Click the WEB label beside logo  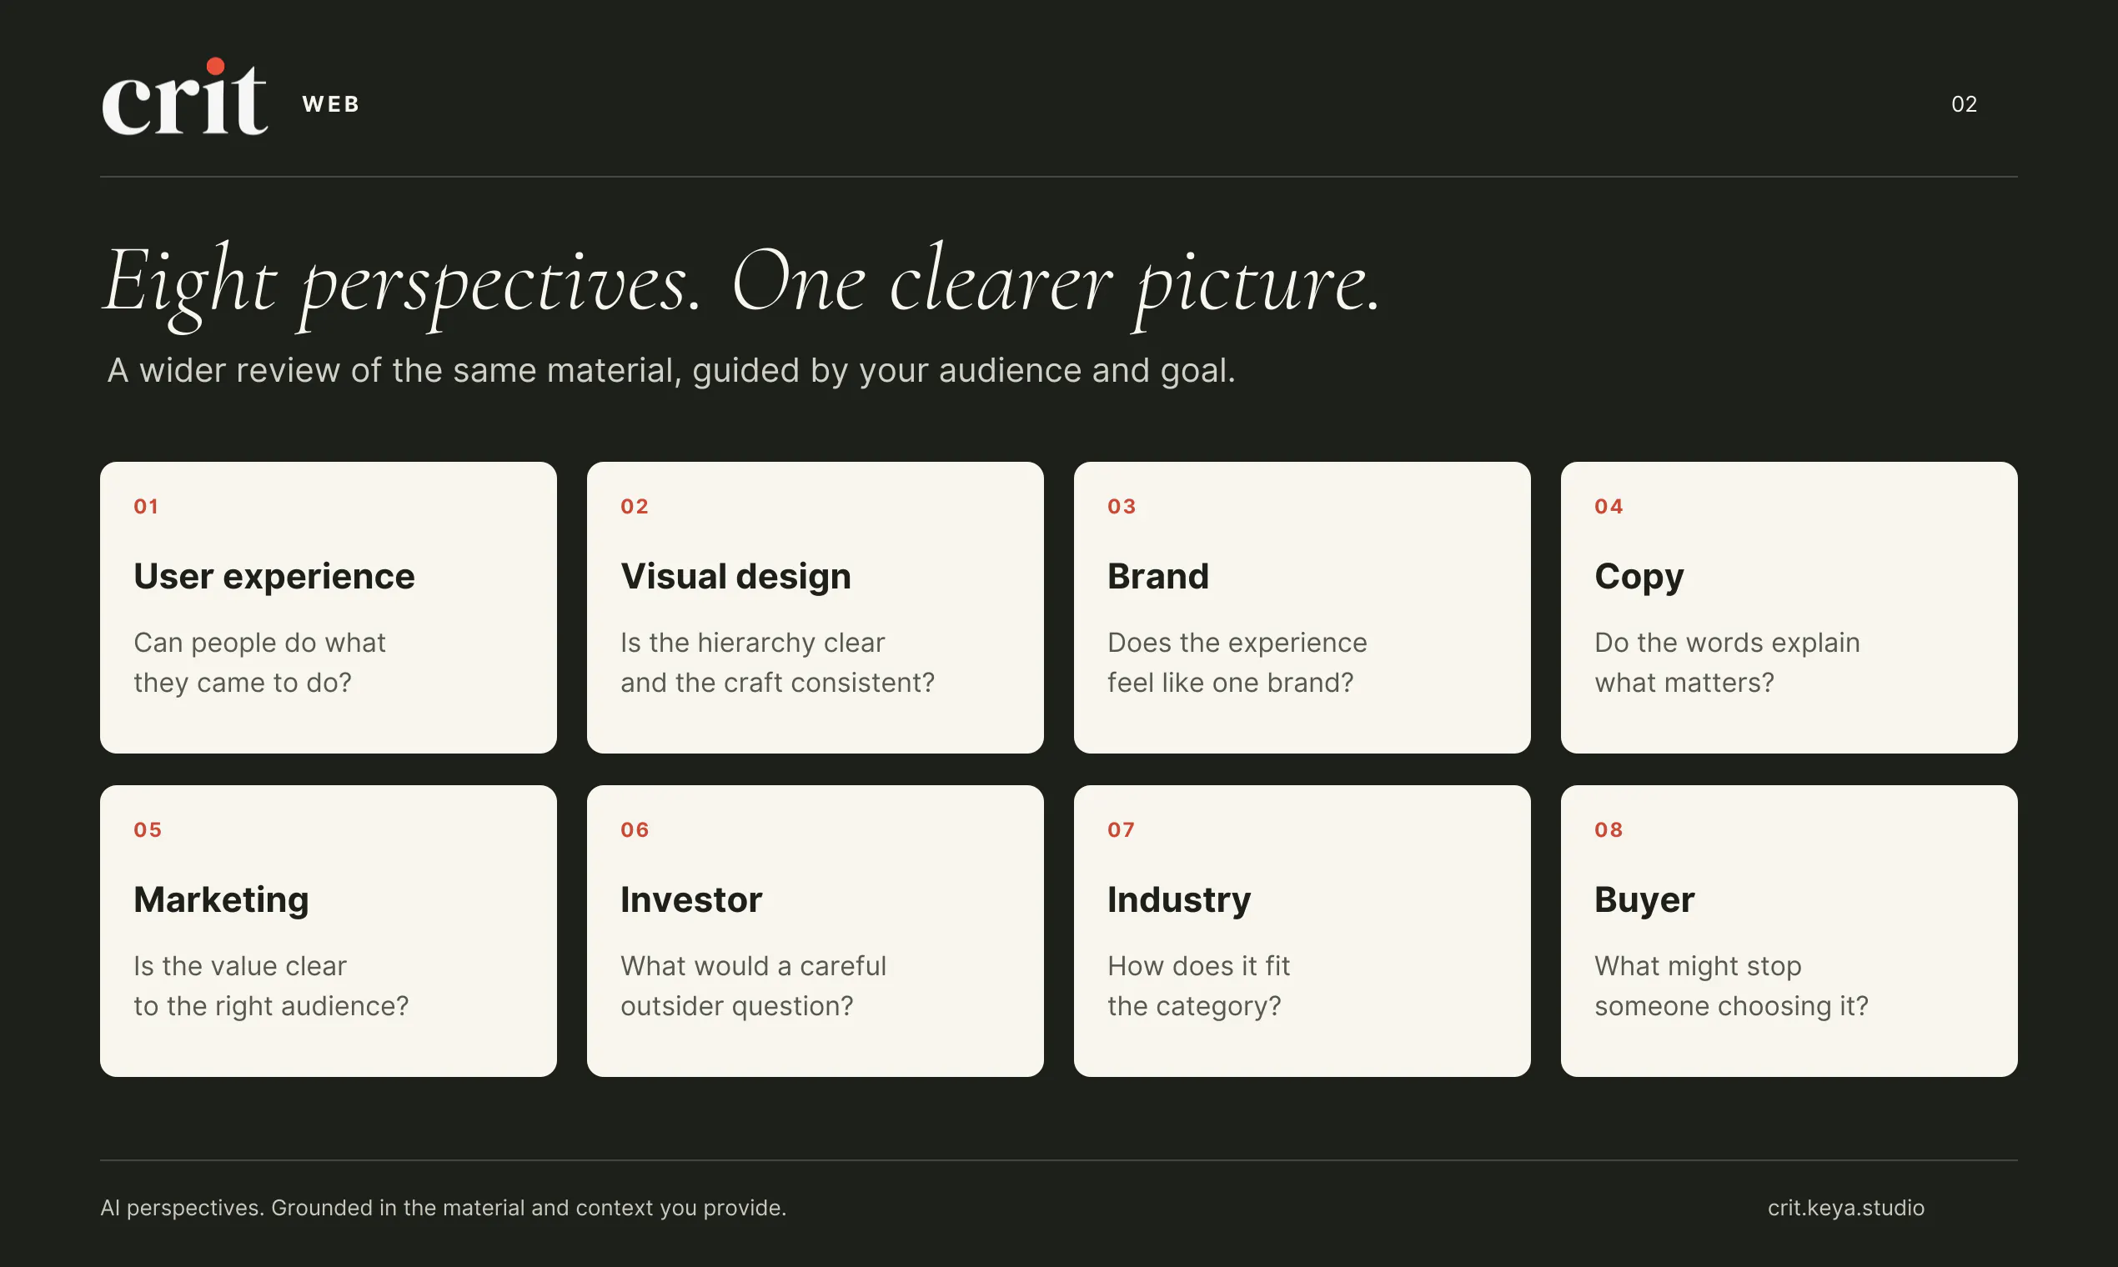coord(331,104)
